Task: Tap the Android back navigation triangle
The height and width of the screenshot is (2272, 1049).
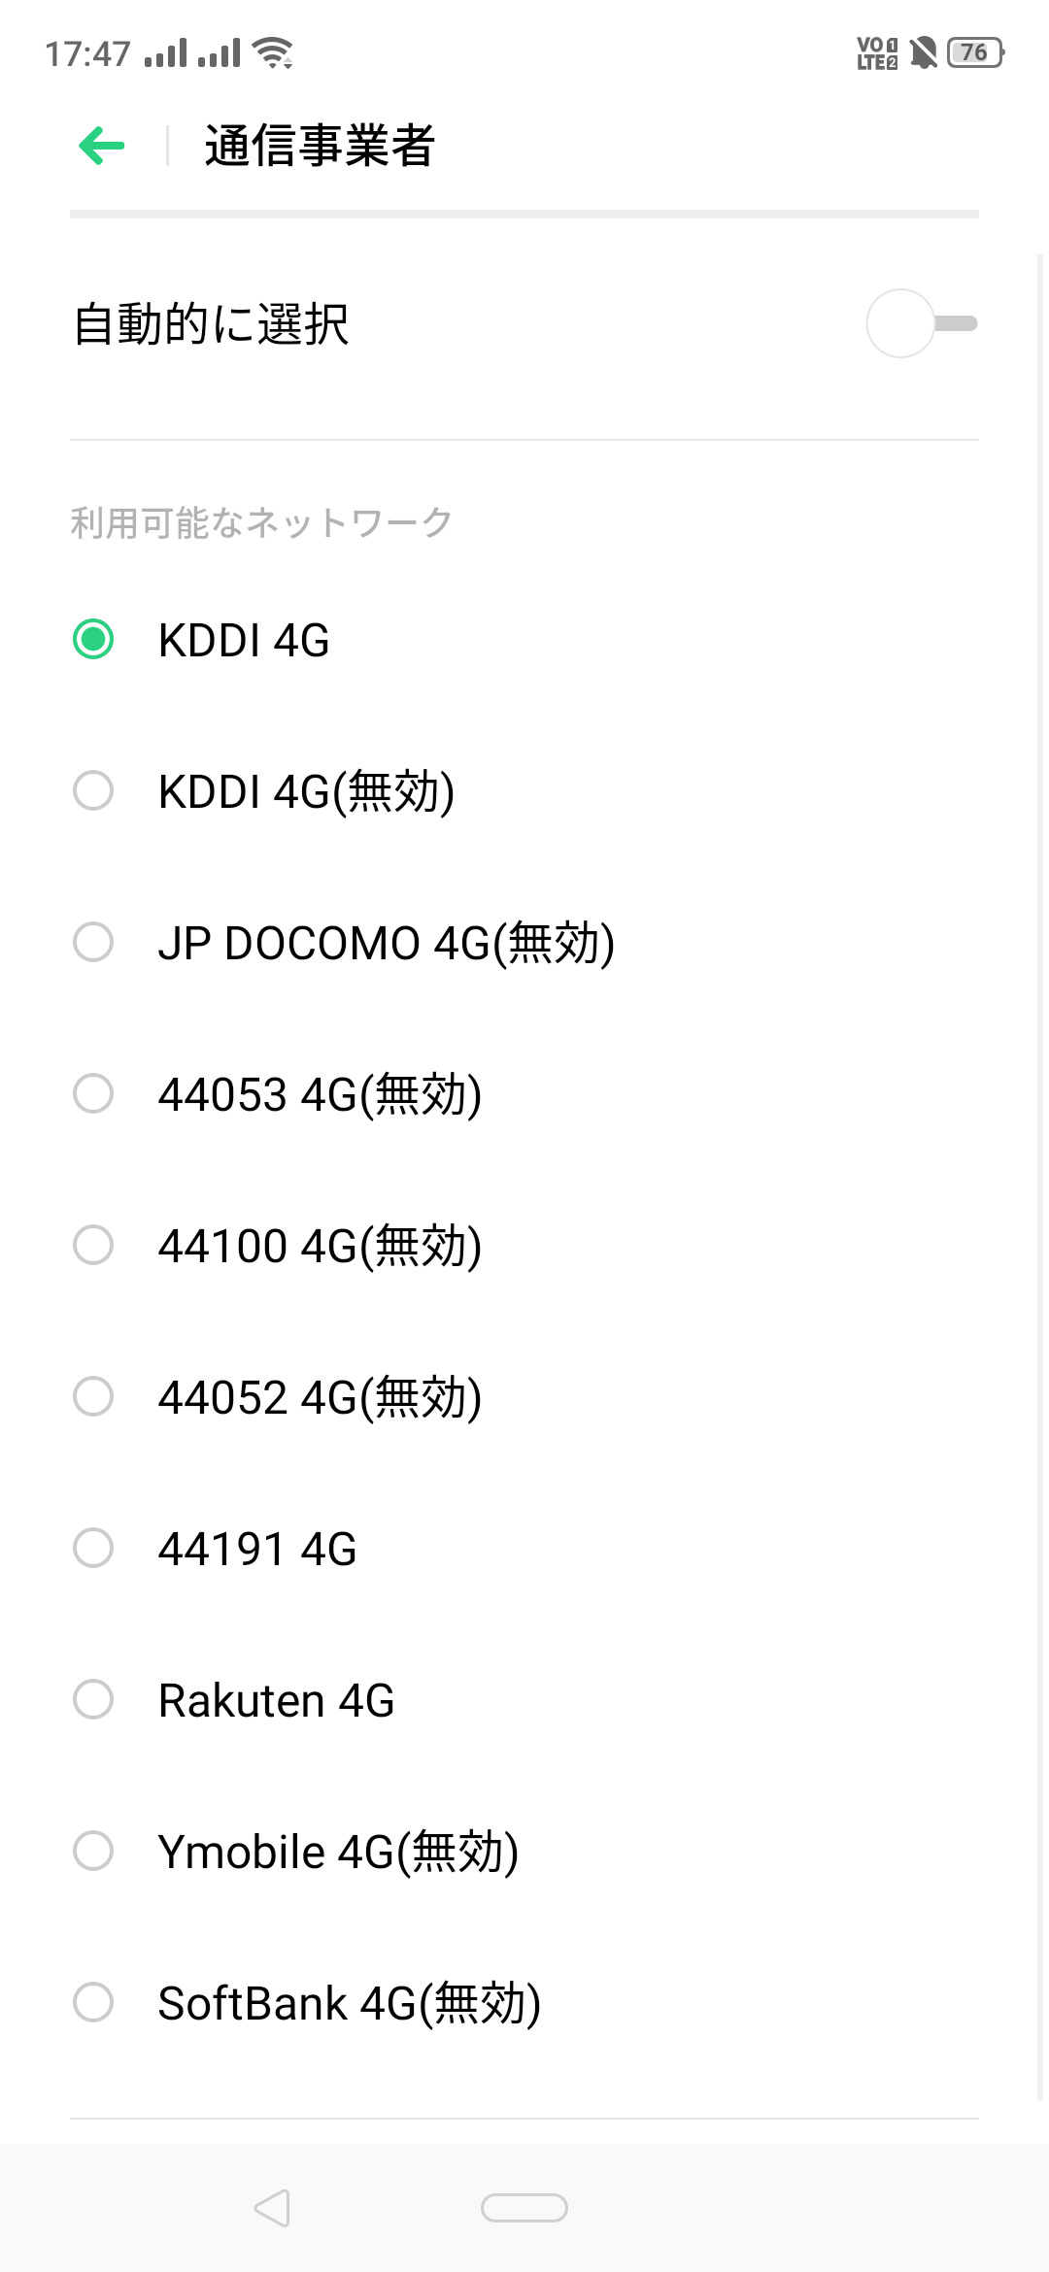Action: click(272, 2207)
